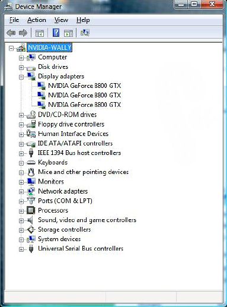The height and width of the screenshot is (307, 227).
Task: Select the Display adapters label
Action: [61, 77]
